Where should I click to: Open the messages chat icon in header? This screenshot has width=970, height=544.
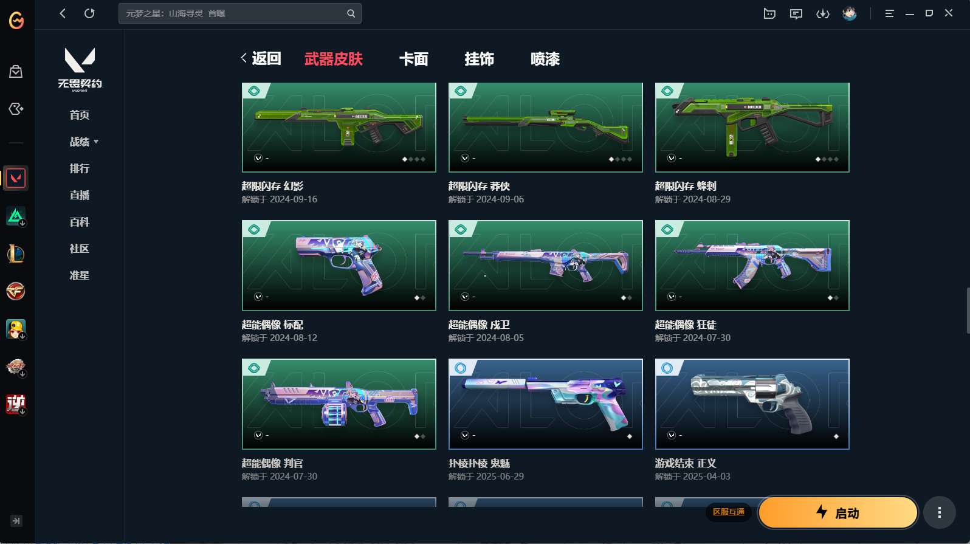pyautogui.click(x=796, y=13)
